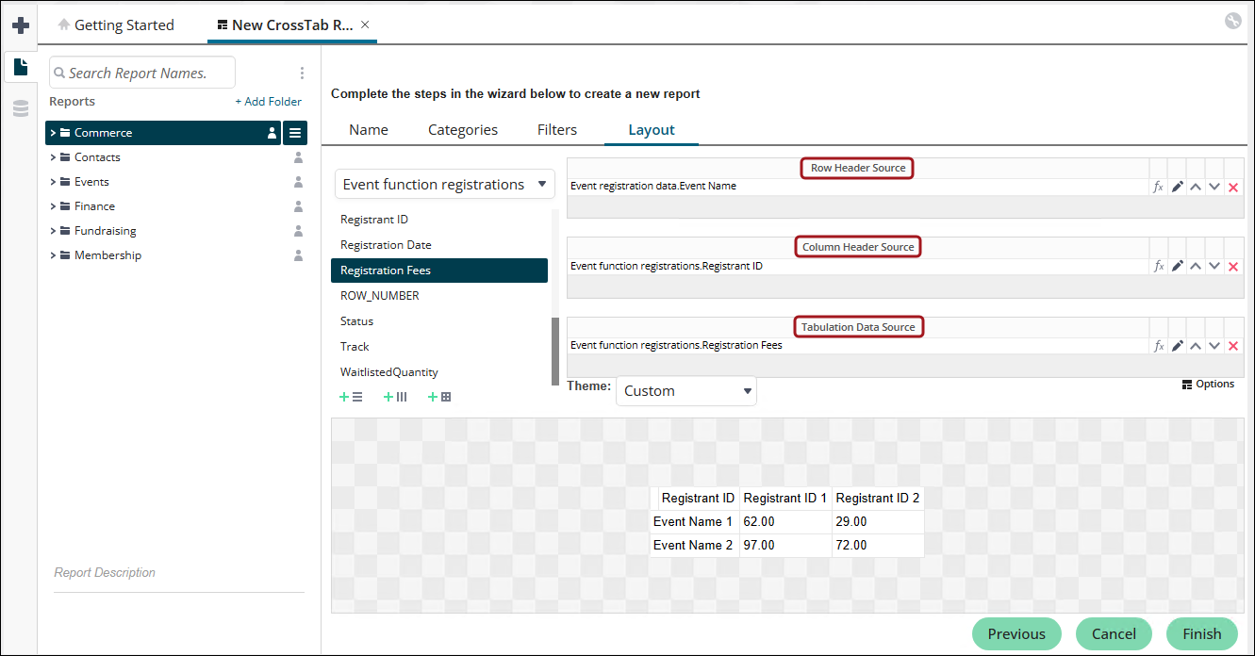The image size is (1255, 656).
Task: Move Tabulation Data Source entry down
Action: click(x=1214, y=346)
